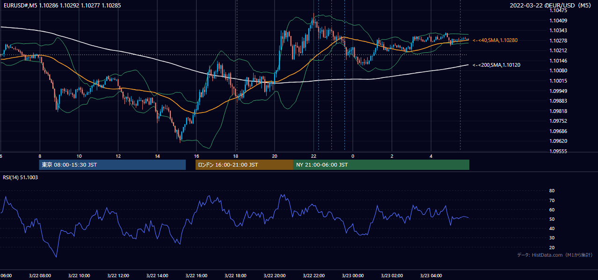Click price axis value 1.09818
Screen dimensions: 598x280
click(558, 112)
